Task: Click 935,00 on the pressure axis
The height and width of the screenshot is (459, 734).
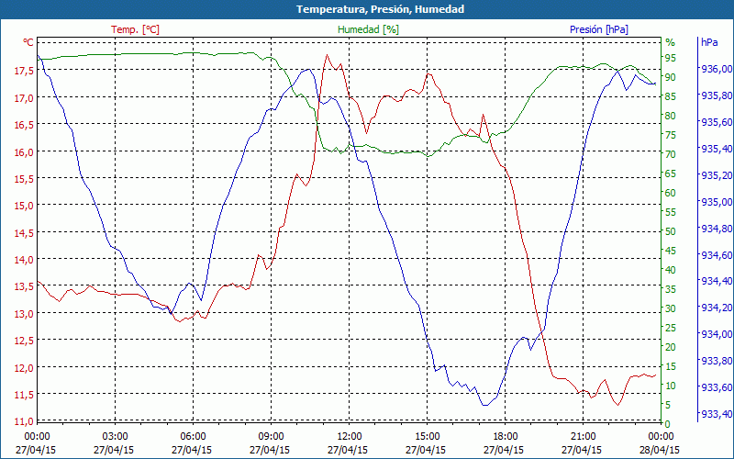Action: point(715,202)
